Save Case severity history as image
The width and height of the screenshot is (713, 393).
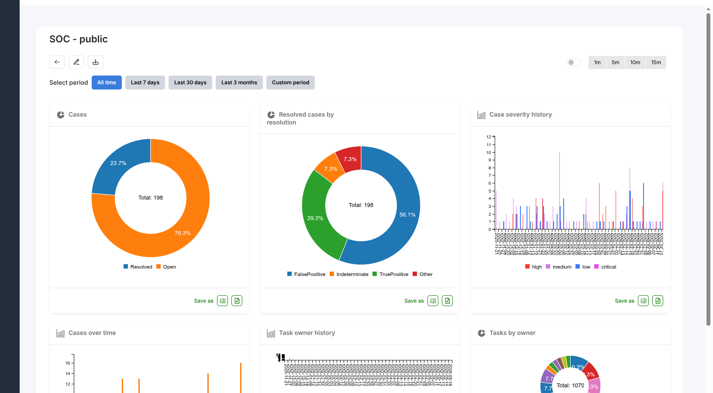[x=644, y=301]
